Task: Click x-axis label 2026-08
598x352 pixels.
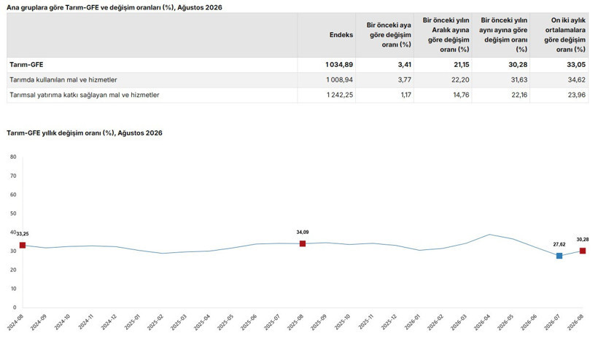Action: tap(575, 323)
